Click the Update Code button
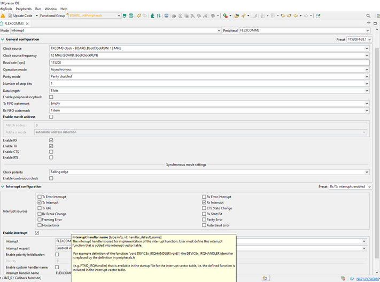This screenshot has width=380, height=282. click(x=20, y=15)
